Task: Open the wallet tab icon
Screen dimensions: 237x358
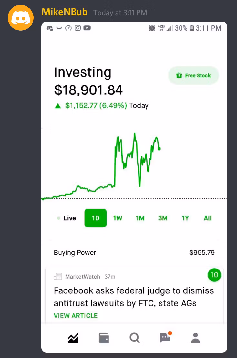Action: coord(104,338)
